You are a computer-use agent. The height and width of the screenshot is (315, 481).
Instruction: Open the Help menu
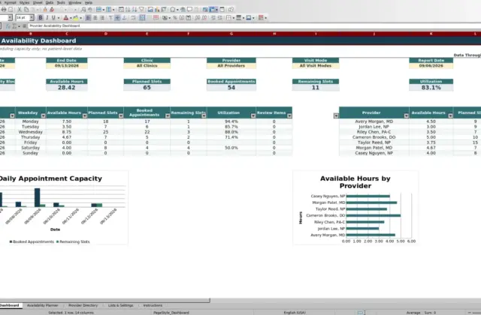pyautogui.click(x=89, y=2)
